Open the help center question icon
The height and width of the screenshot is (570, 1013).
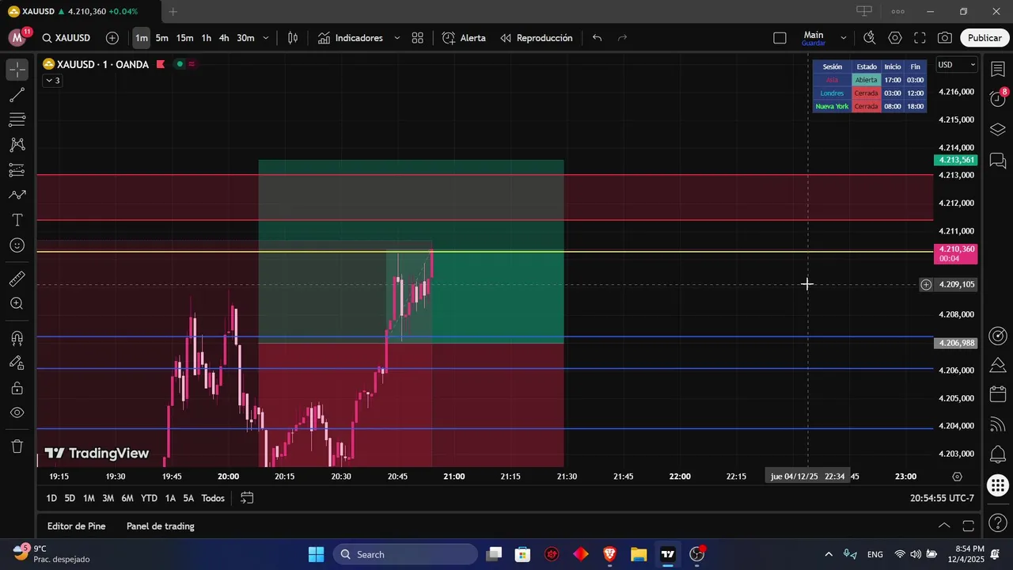click(x=997, y=524)
